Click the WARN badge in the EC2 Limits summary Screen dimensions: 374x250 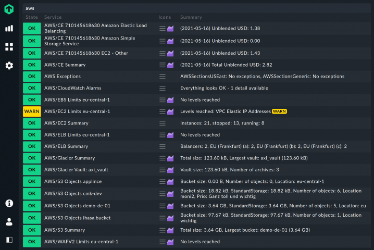point(279,111)
